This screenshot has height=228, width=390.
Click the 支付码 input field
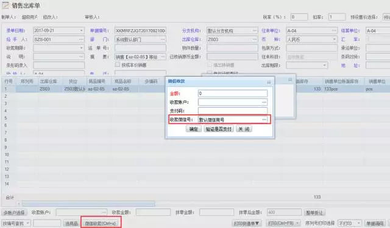pos(233,111)
